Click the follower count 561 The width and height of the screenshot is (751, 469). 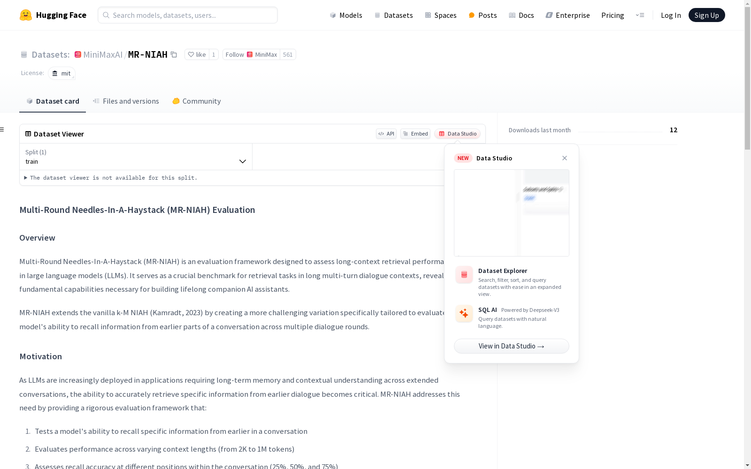click(x=288, y=54)
